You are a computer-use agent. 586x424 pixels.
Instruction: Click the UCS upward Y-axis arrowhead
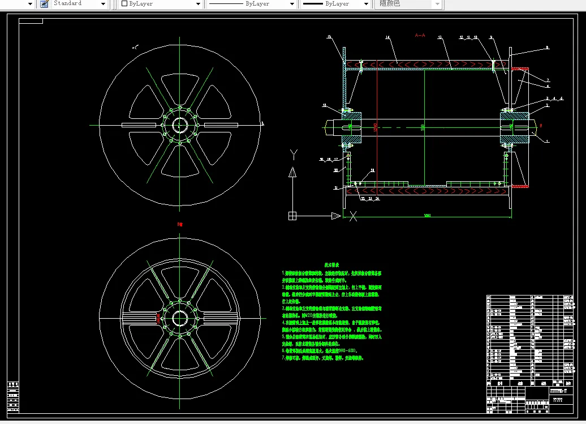[292, 172]
